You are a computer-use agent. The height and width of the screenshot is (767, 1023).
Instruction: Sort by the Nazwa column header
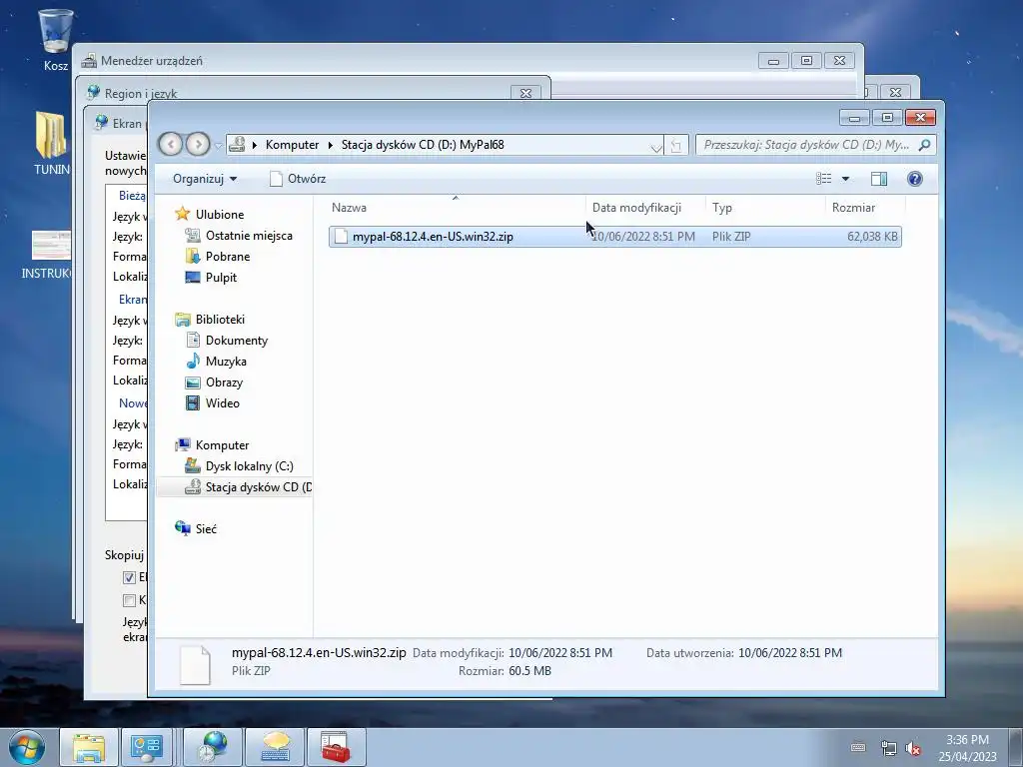coord(456,208)
